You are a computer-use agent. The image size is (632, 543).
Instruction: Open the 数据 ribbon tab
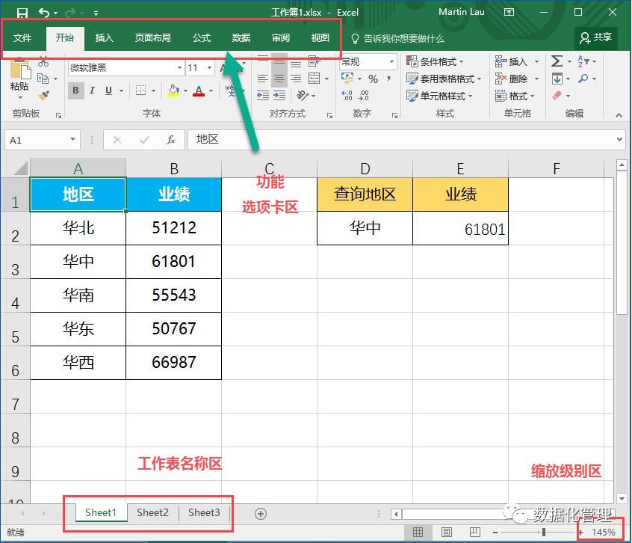point(241,38)
